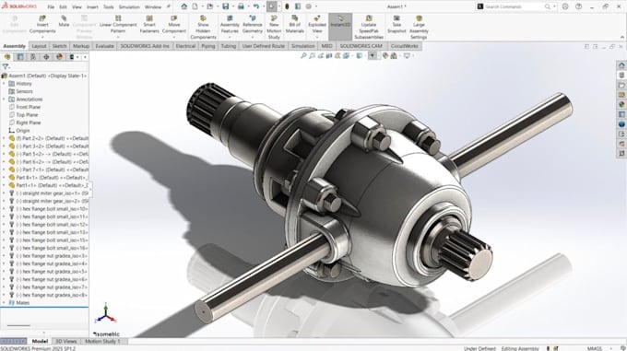Open Help question mark icon
The width and height of the screenshot is (627, 351).
579,6
